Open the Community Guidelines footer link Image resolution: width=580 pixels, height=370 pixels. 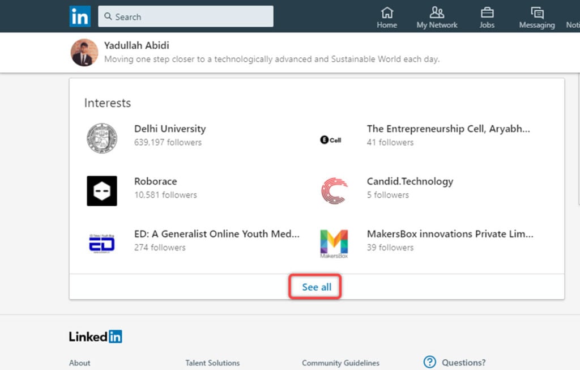click(x=340, y=363)
